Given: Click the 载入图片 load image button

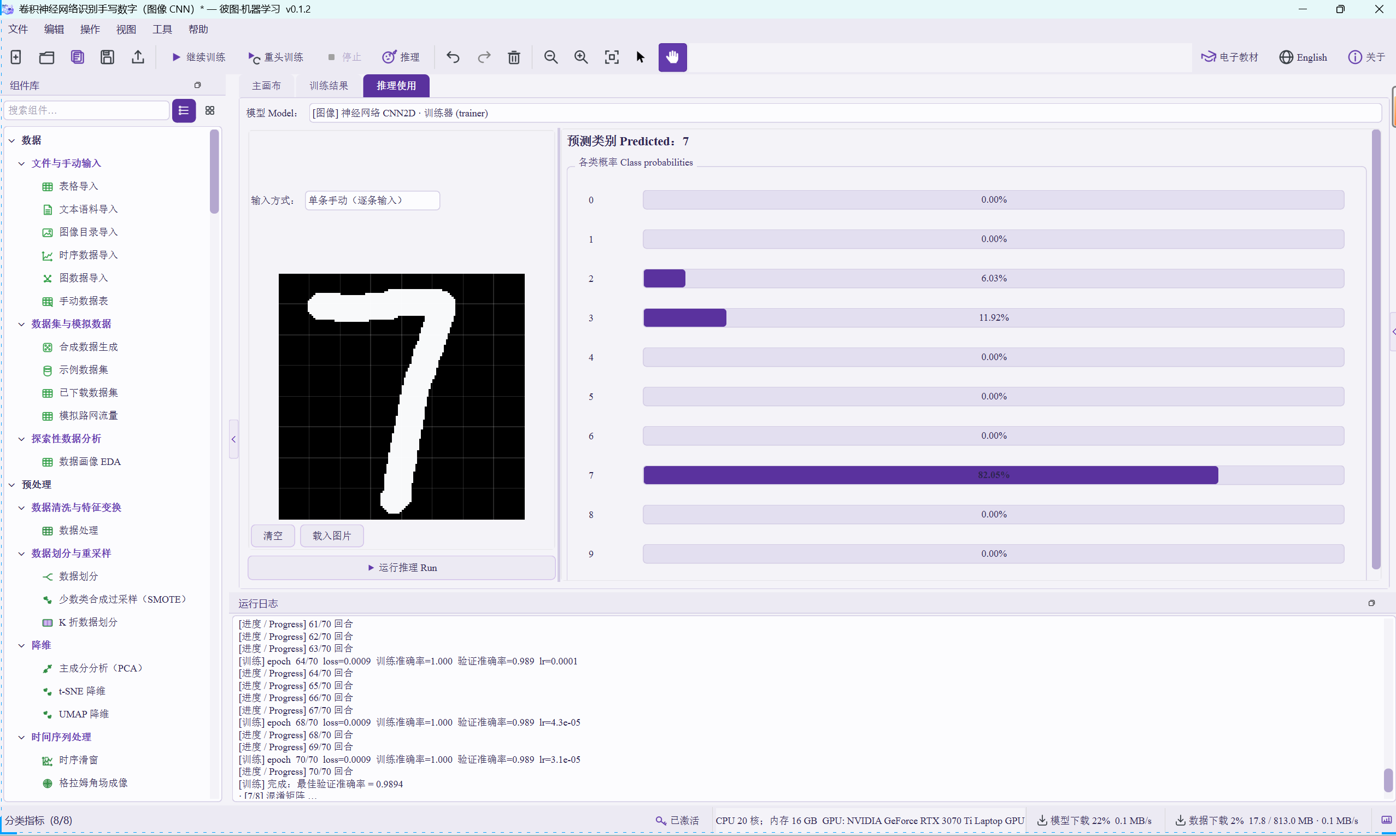Looking at the screenshot, I should tap(331, 535).
